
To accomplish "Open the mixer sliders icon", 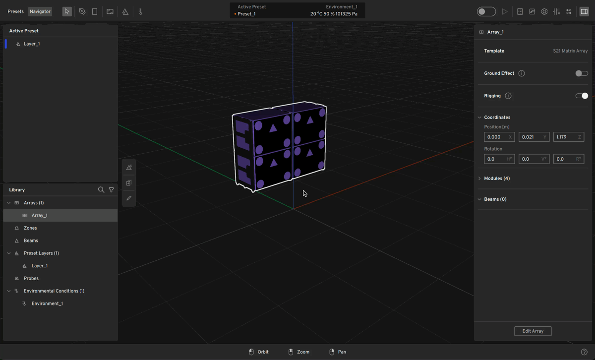I will pyautogui.click(x=556, y=11).
